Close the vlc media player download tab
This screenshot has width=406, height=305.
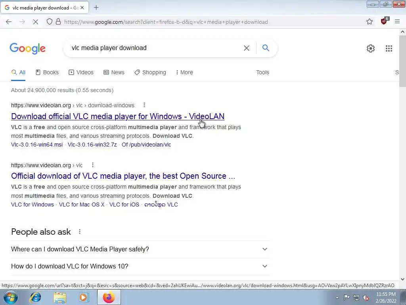(x=82, y=8)
